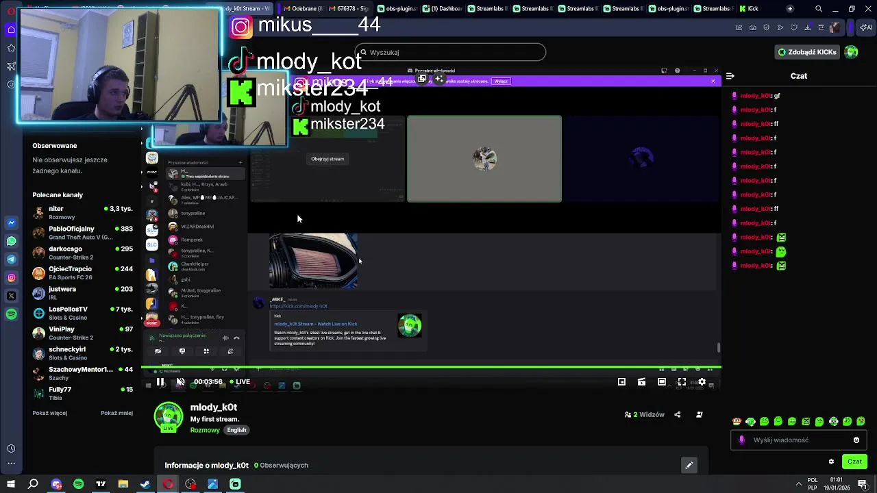Open Steam from Windows taskbar
877x493 pixels.
click(x=145, y=484)
